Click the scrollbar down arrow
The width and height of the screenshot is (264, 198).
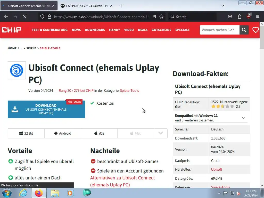point(262,186)
